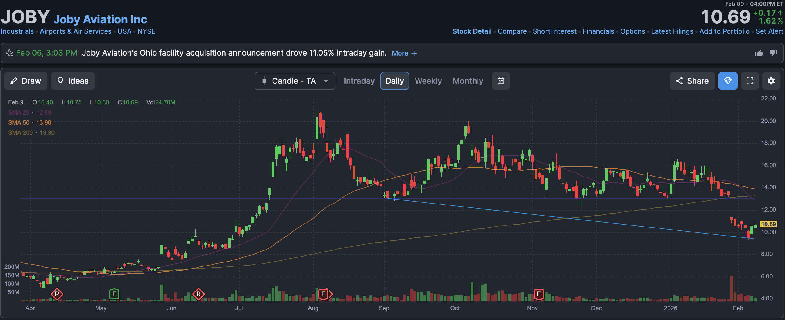
Task: Click the June R rating marker
Action: click(198, 294)
